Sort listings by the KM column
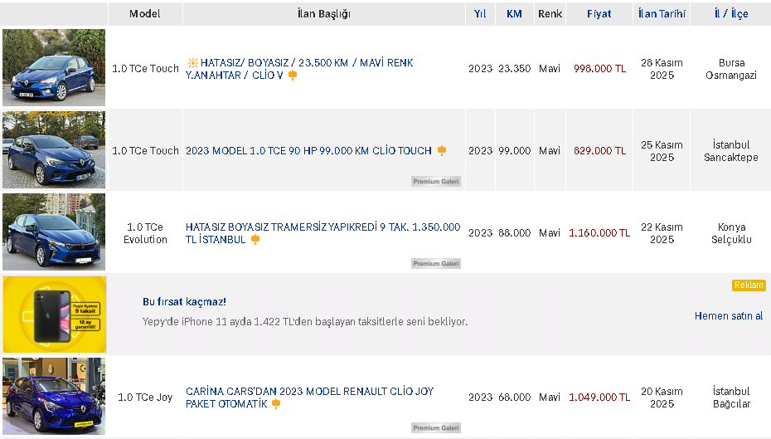771x439 pixels. [514, 14]
